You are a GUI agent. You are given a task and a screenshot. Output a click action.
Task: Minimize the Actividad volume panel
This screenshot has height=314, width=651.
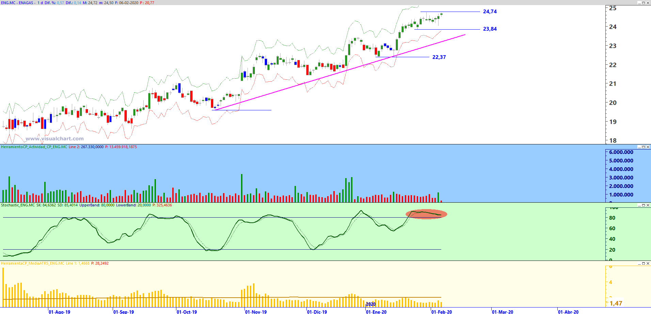click(x=639, y=147)
